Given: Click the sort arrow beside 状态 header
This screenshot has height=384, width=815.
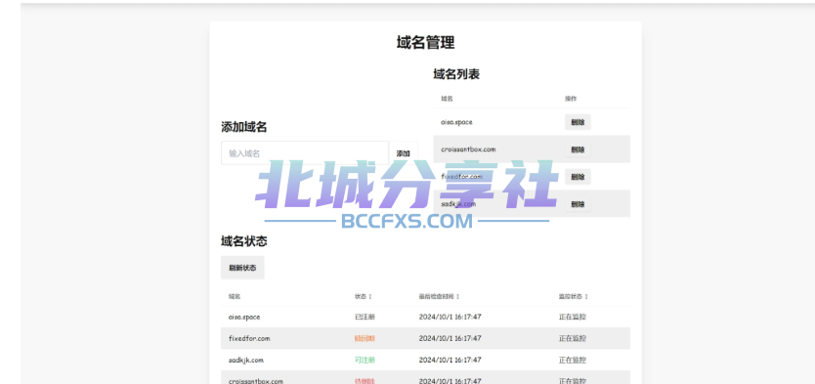Looking at the screenshot, I should [370, 297].
